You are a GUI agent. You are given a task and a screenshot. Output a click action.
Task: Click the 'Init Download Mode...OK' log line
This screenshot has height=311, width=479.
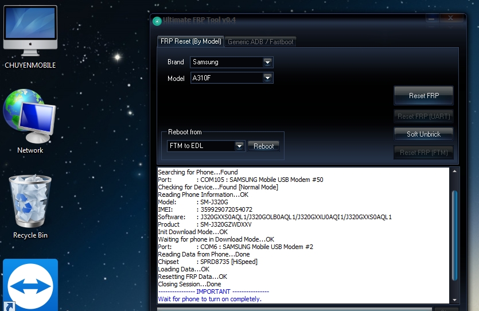click(193, 232)
